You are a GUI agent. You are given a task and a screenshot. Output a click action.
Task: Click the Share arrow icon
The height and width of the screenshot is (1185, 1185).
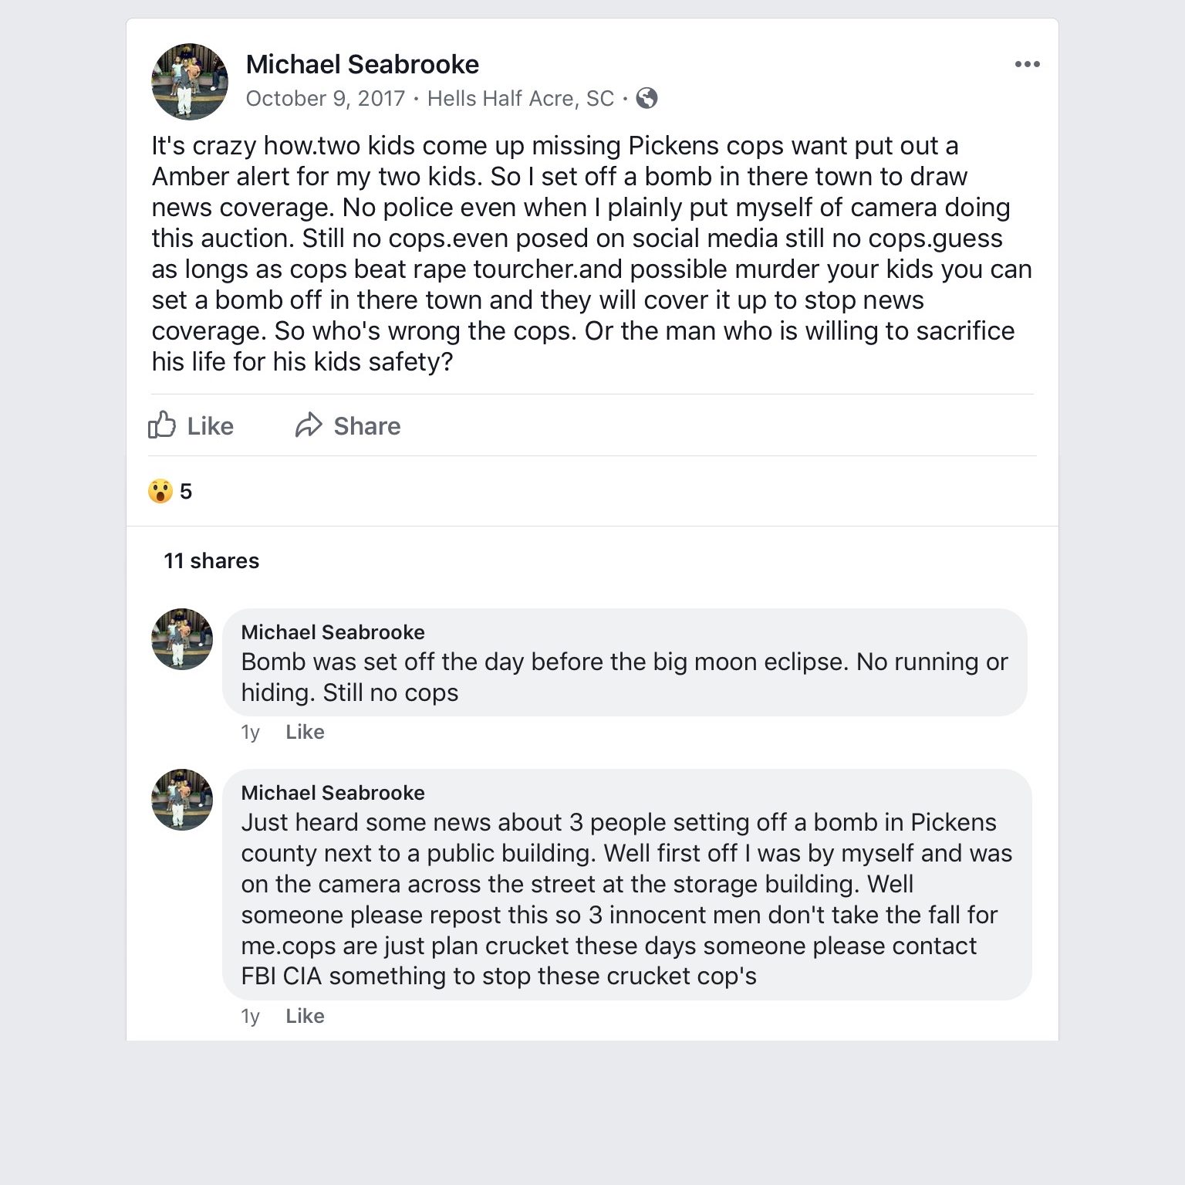(x=309, y=425)
